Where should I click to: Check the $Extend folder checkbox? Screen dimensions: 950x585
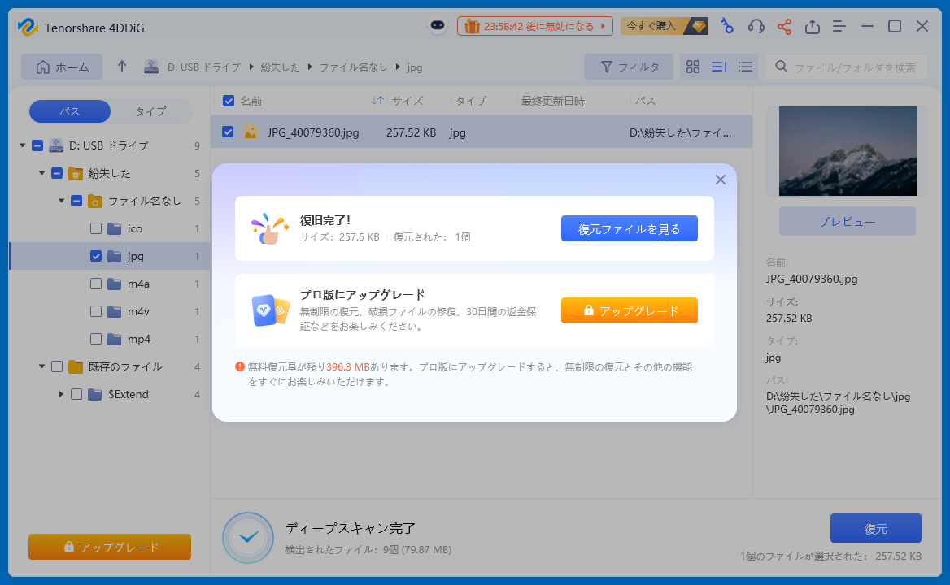point(76,394)
